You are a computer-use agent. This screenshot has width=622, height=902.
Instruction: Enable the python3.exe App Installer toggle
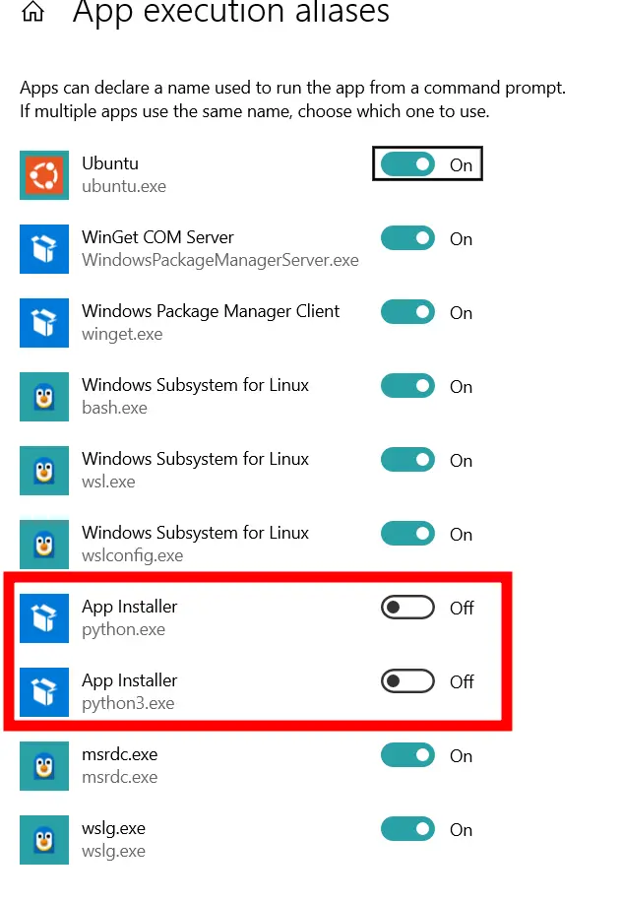pyautogui.click(x=407, y=681)
